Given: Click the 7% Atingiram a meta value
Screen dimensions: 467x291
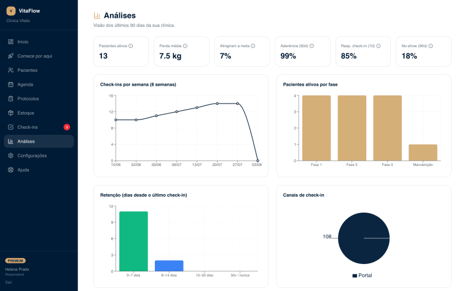Looking at the screenshot, I should (225, 56).
